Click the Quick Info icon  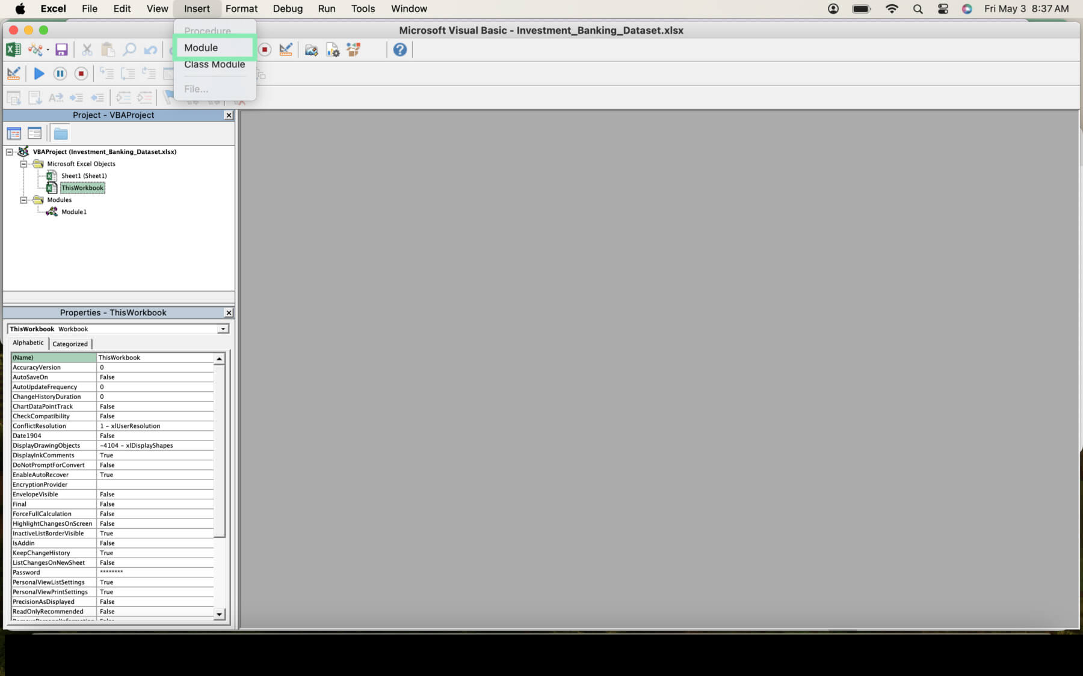coord(55,97)
